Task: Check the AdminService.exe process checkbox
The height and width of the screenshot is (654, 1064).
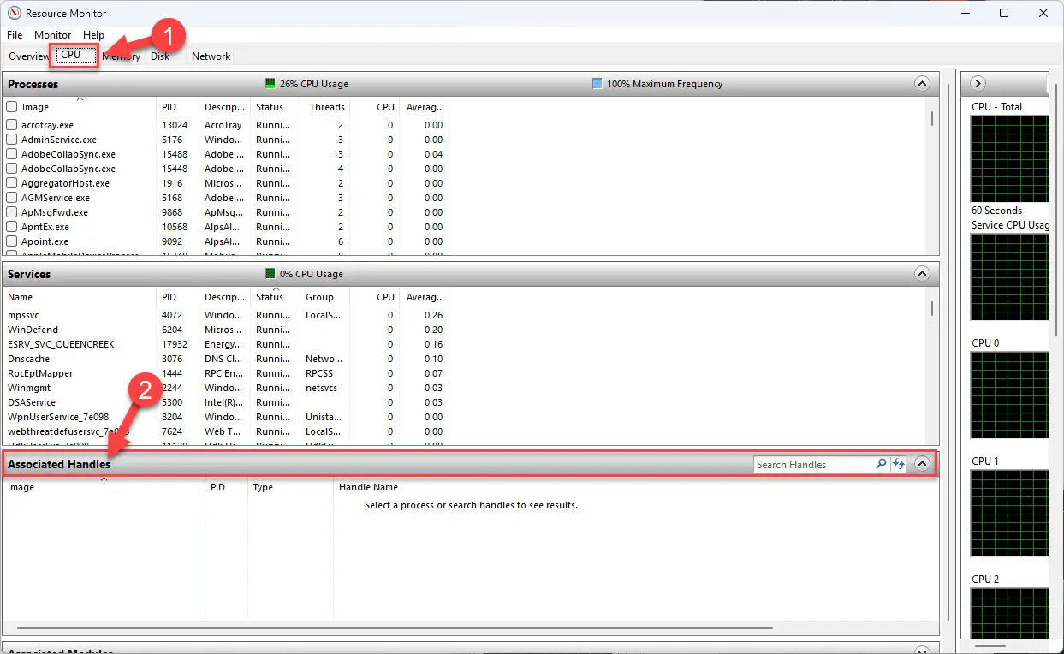Action: 11,140
